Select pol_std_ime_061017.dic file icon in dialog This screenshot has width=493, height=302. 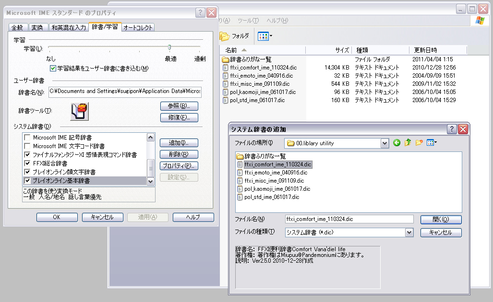(240, 197)
